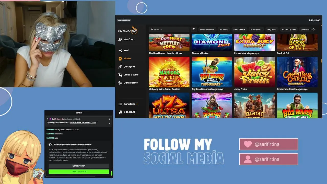This screenshot has width=327, height=184.
Task: Click the Tümünü kabul et button
Action: (x=79, y=172)
